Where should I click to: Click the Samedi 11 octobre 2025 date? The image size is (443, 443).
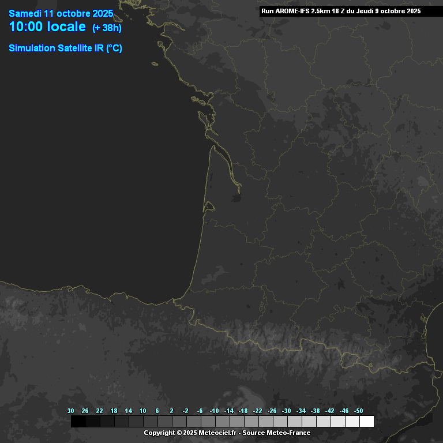61,13
